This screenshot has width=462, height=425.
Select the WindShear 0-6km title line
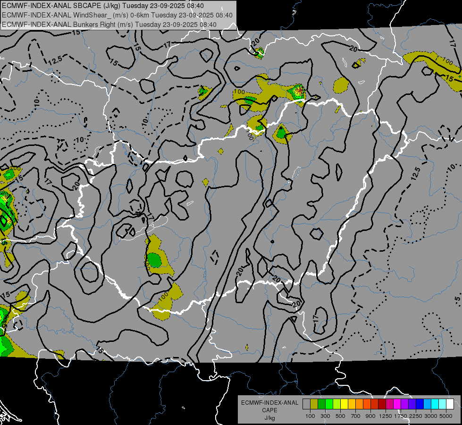117,15
